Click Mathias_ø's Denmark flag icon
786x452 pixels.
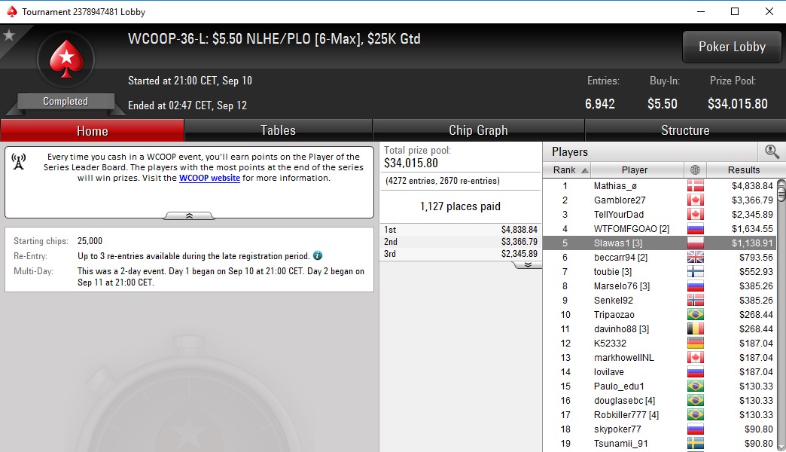pos(695,185)
